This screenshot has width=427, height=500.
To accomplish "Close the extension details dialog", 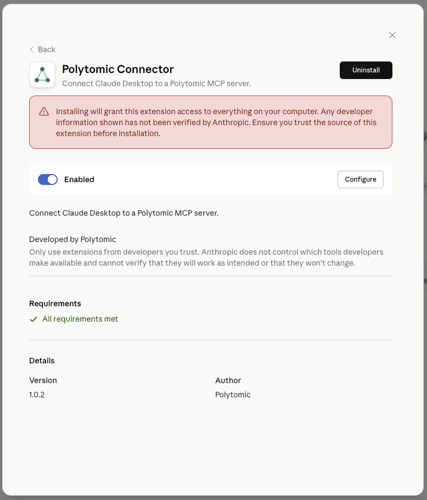I will pos(392,35).
